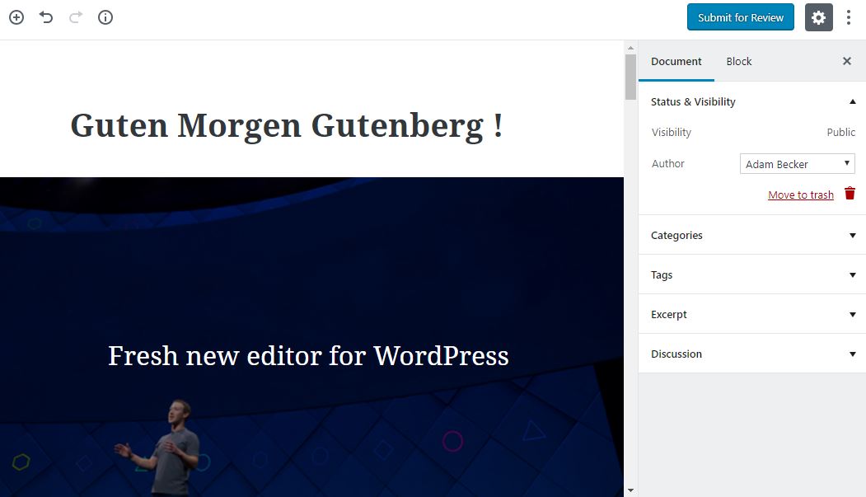The height and width of the screenshot is (497, 866).
Task: Expand the Discussion panel
Action: pos(752,354)
